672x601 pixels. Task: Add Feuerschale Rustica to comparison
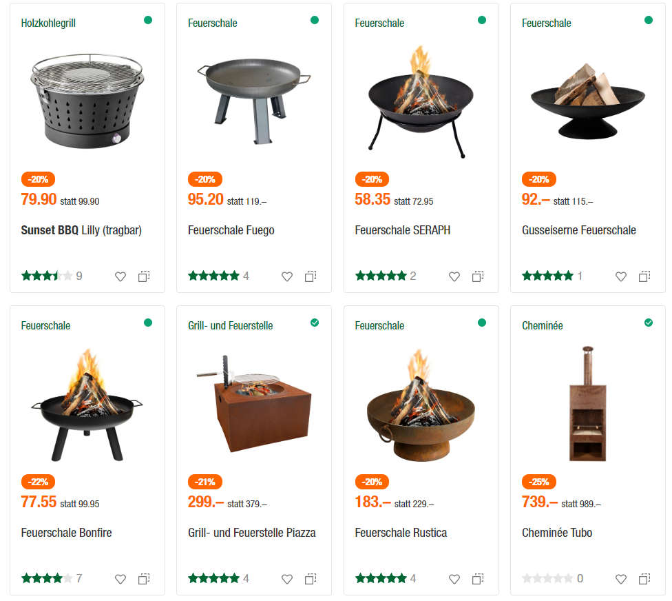coord(478,579)
